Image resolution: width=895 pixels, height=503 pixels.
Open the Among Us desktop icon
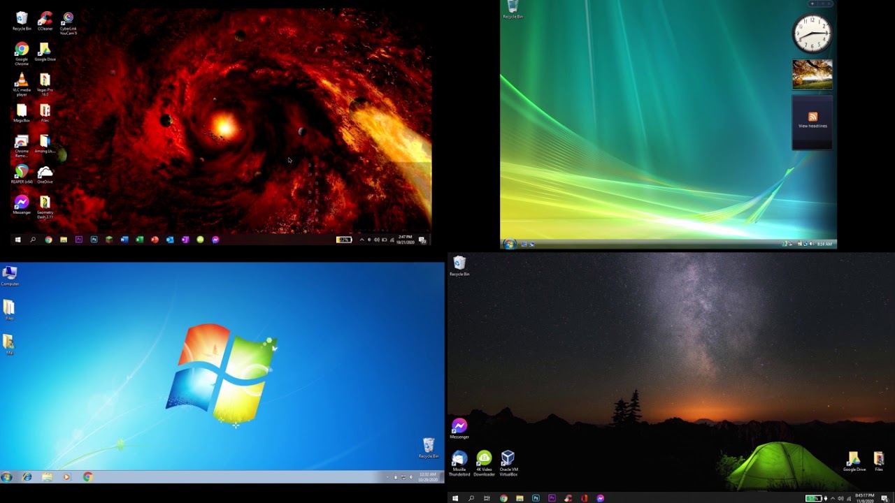pos(45,144)
